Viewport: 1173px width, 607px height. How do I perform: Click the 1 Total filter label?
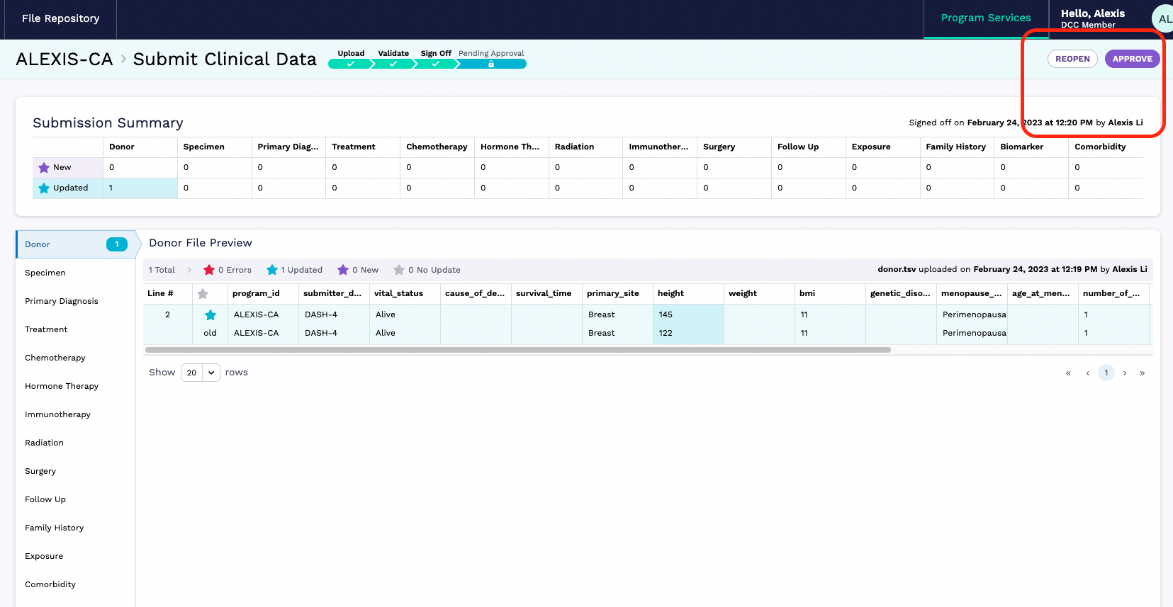pyautogui.click(x=162, y=270)
